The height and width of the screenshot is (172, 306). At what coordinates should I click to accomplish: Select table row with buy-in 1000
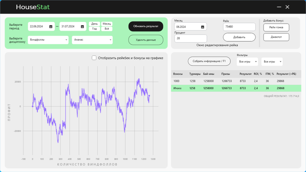pos(236,81)
